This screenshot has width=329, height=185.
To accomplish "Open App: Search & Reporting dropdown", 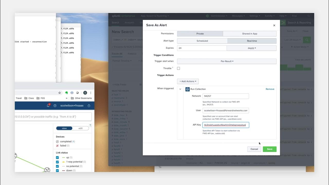I will click(x=155, y=16).
